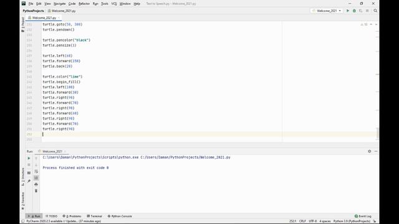The height and width of the screenshot is (224, 399).
Task: Open the Window menu
Action: (x=125, y=4)
